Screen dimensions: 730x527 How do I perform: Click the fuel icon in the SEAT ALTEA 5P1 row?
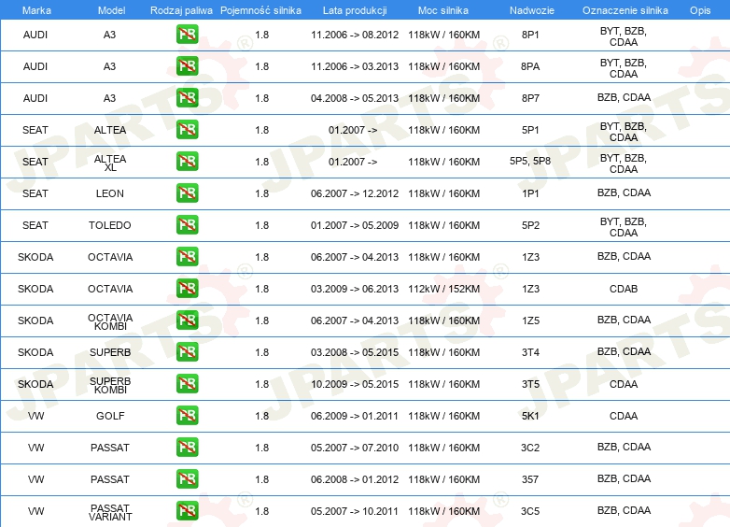click(x=187, y=130)
